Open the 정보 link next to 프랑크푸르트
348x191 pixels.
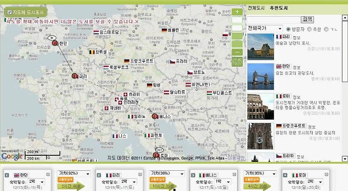click(312, 127)
